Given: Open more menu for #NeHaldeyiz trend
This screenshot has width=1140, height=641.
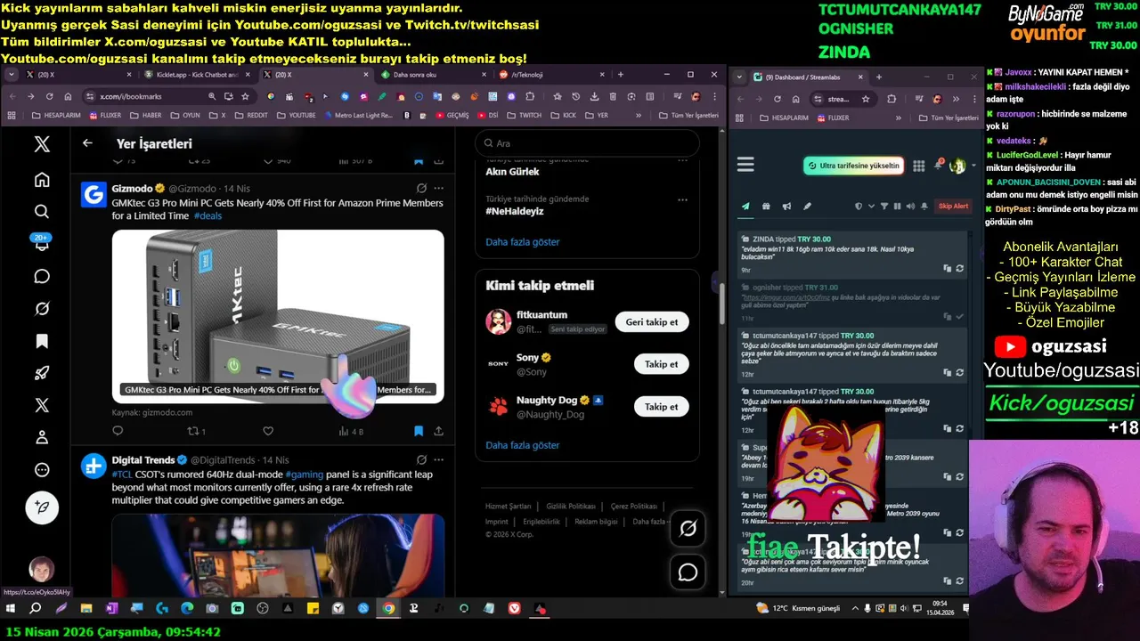Looking at the screenshot, I should point(683,199).
